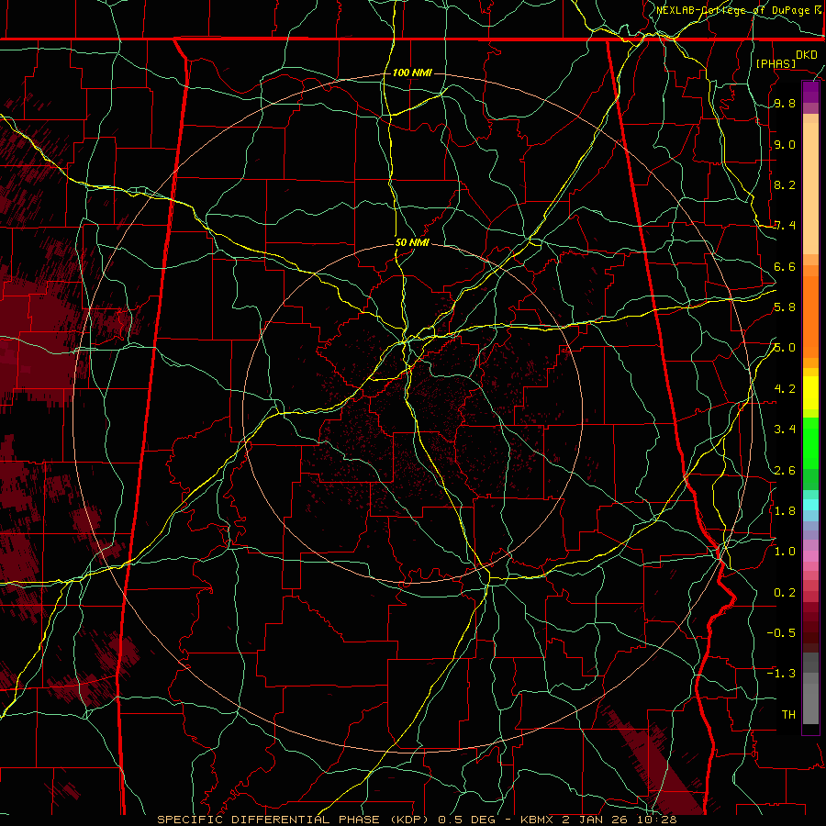Select the 0.2 value on the color scale
The width and height of the screenshot is (826, 826).
point(785,592)
